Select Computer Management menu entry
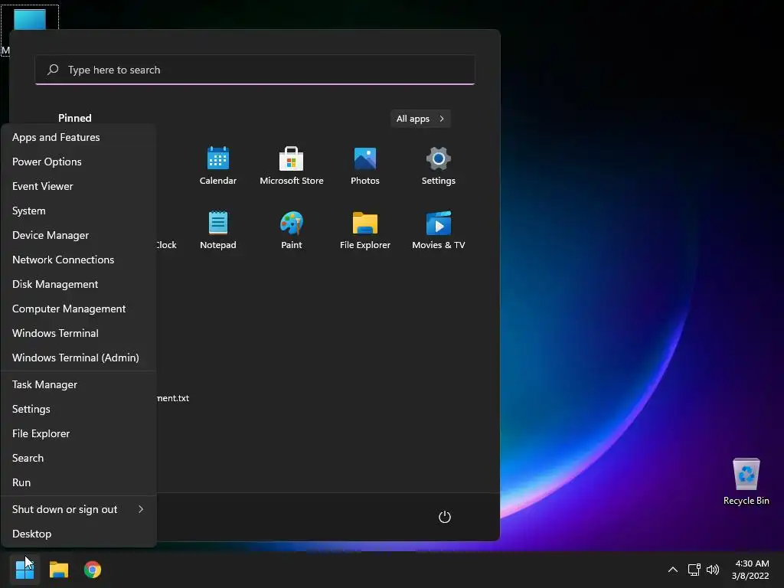784x588 pixels. point(79,309)
